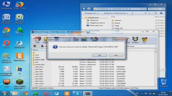Click the Explorer search field

(156, 9)
